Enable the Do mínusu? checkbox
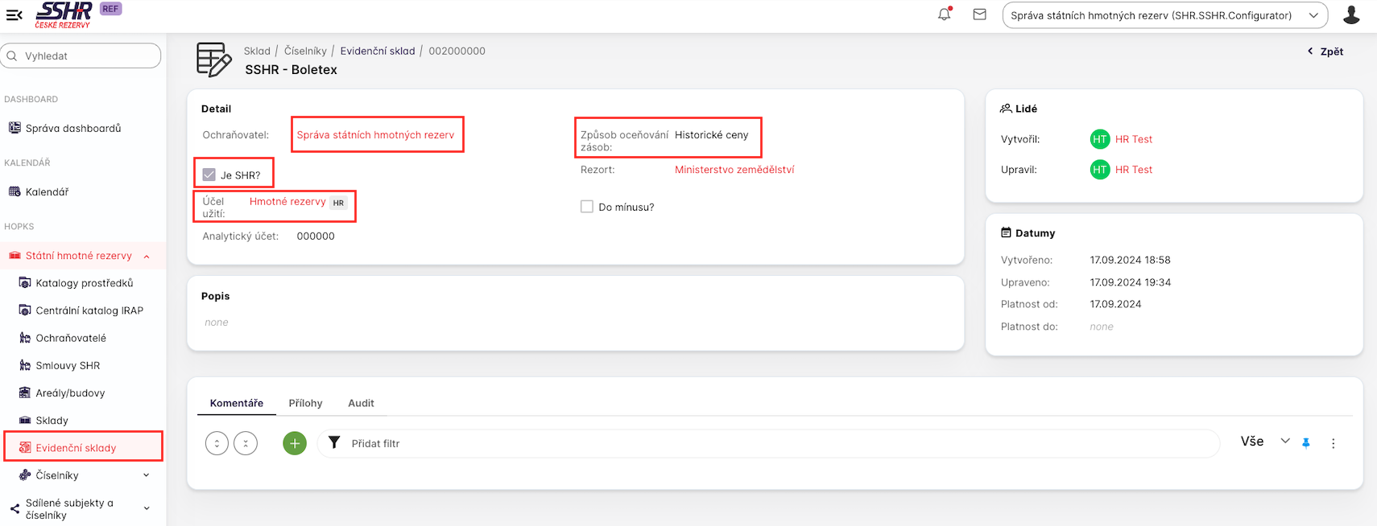The height and width of the screenshot is (526, 1377). tap(587, 207)
